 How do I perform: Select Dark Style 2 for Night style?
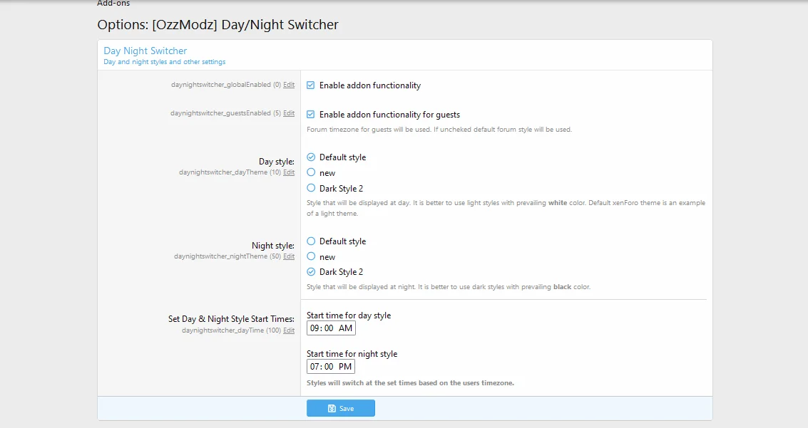pyautogui.click(x=311, y=272)
